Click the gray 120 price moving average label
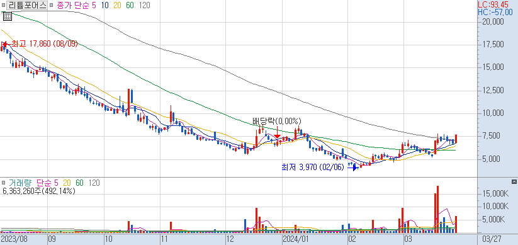 (144, 5)
